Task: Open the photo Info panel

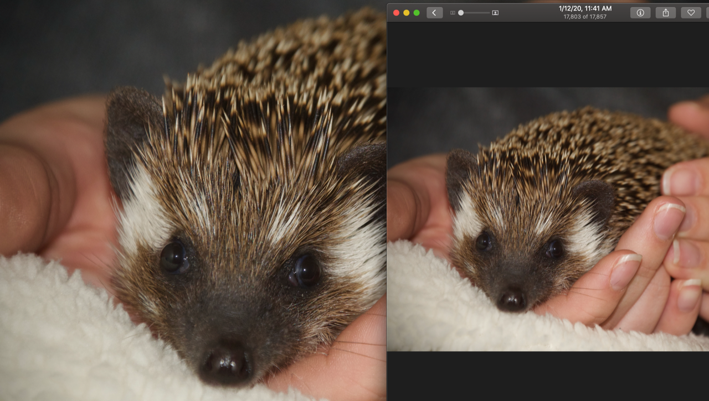Action: click(640, 13)
